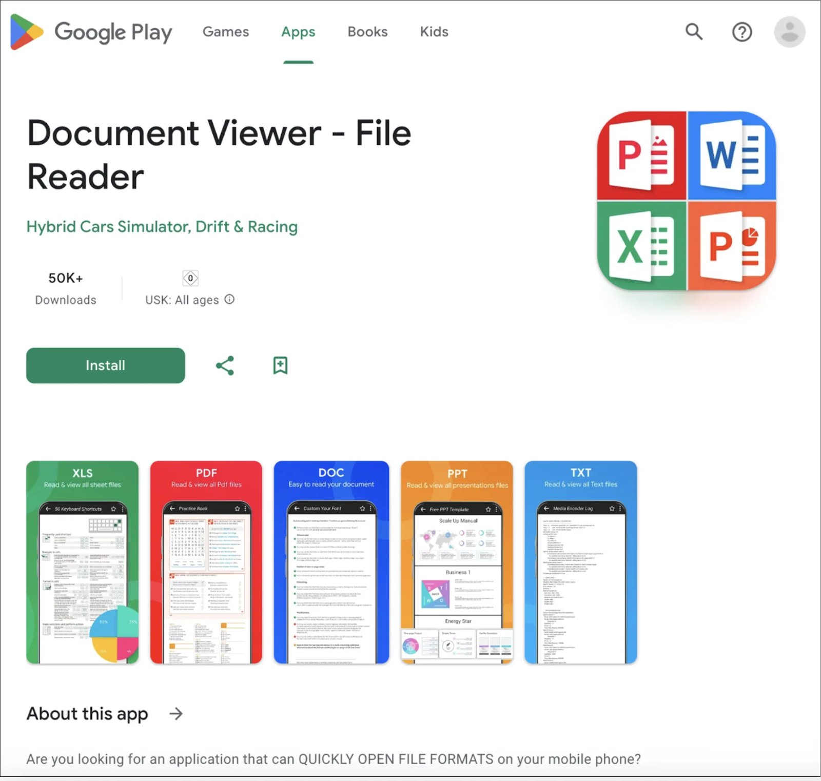This screenshot has height=781, width=821.
Task: Open the PDF screenshot thumbnail
Action: [x=206, y=562]
